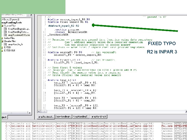Click the '// Move first 5 values' comment

click(65, 68)
